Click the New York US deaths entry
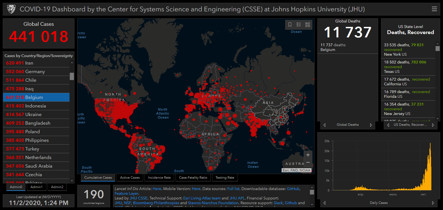Viewport: 443px width, 210px height. pyautogui.click(x=408, y=50)
